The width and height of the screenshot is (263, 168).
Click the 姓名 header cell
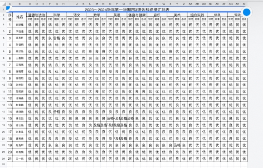point(19,17)
